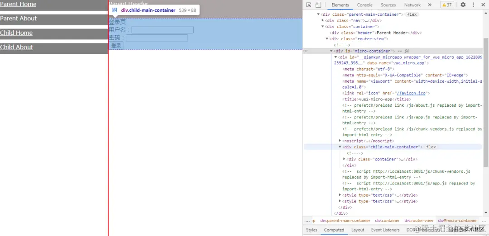Select div.parent-main-container breadcrumb
The height and width of the screenshot is (236, 489).
pos(345,221)
